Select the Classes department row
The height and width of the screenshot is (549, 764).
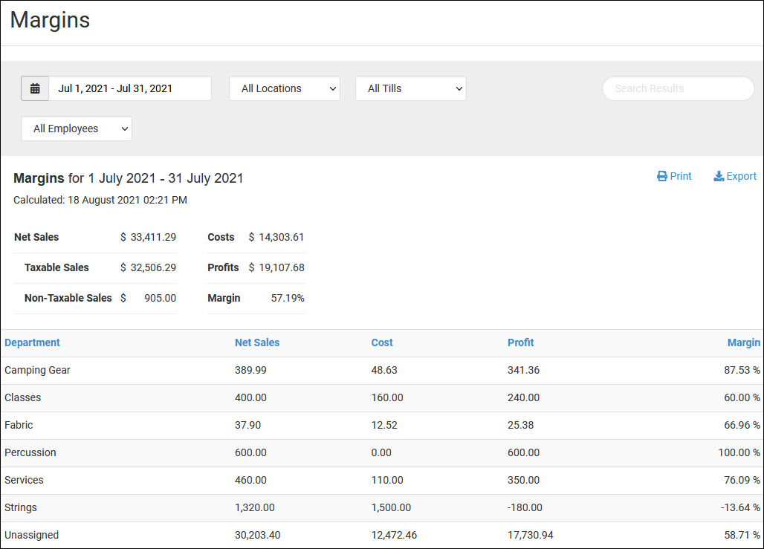click(23, 397)
